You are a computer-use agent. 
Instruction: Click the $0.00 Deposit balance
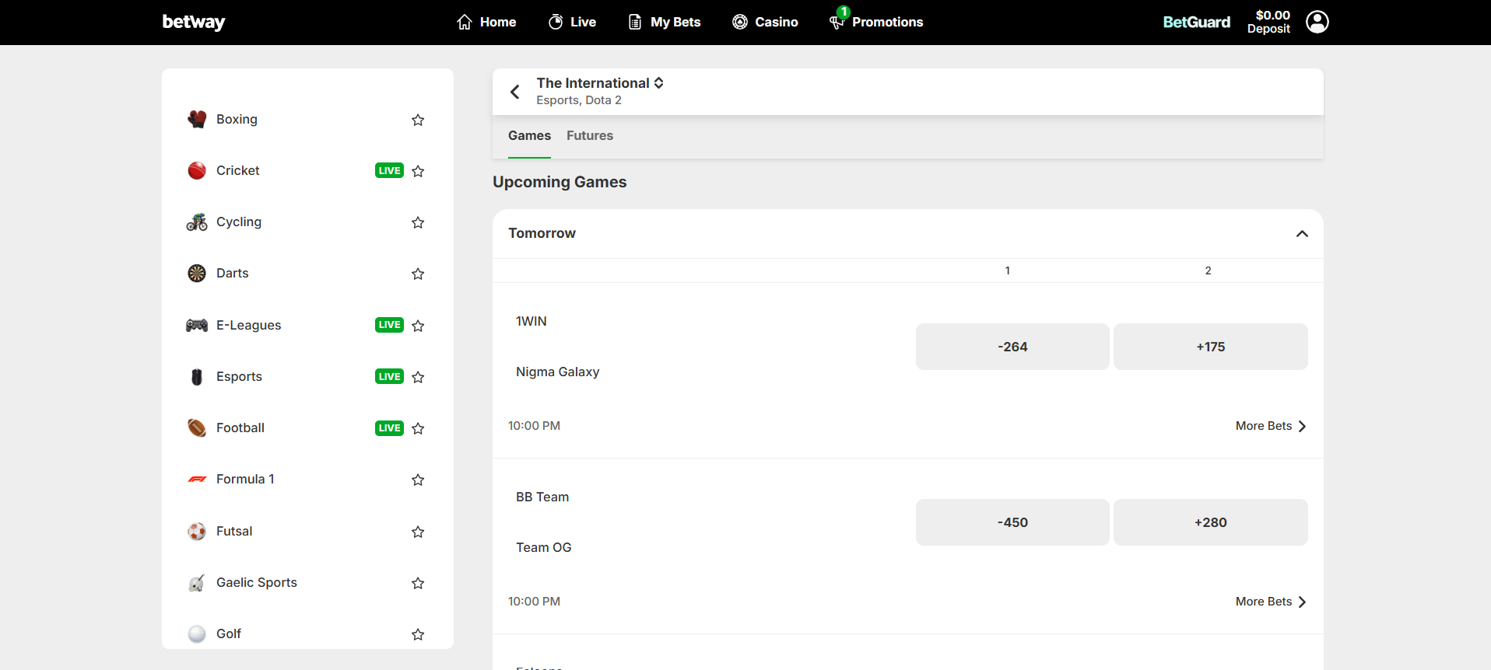[1268, 22]
